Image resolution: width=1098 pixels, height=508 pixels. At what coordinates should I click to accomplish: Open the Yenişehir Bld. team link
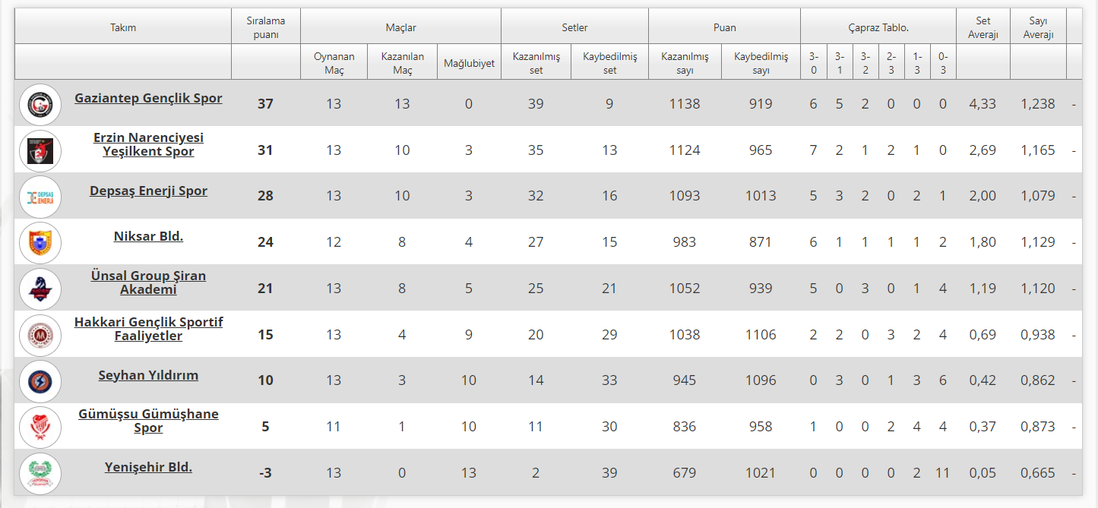(x=148, y=467)
